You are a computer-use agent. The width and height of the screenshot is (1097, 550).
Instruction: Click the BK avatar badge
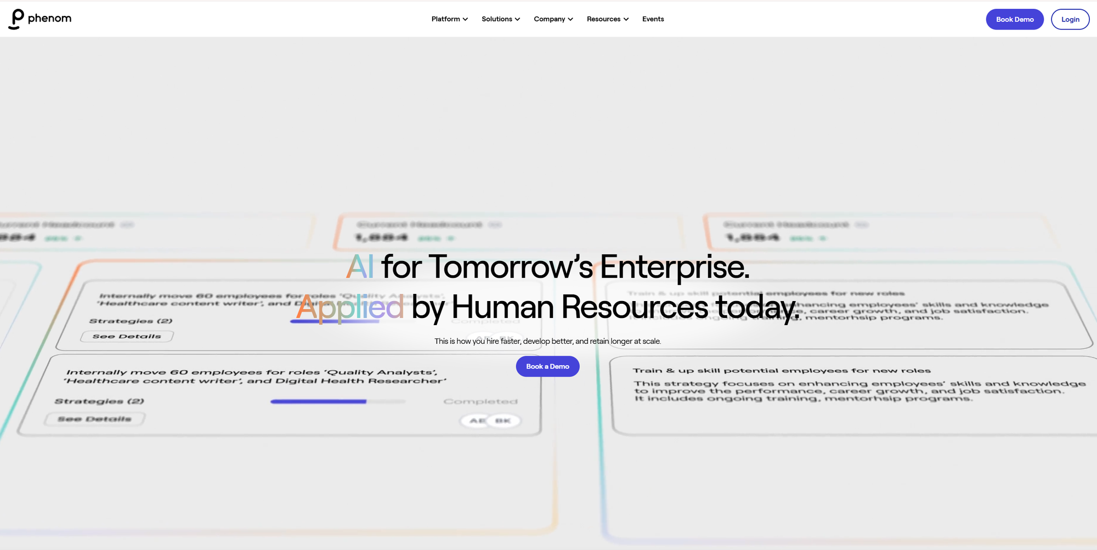503,421
